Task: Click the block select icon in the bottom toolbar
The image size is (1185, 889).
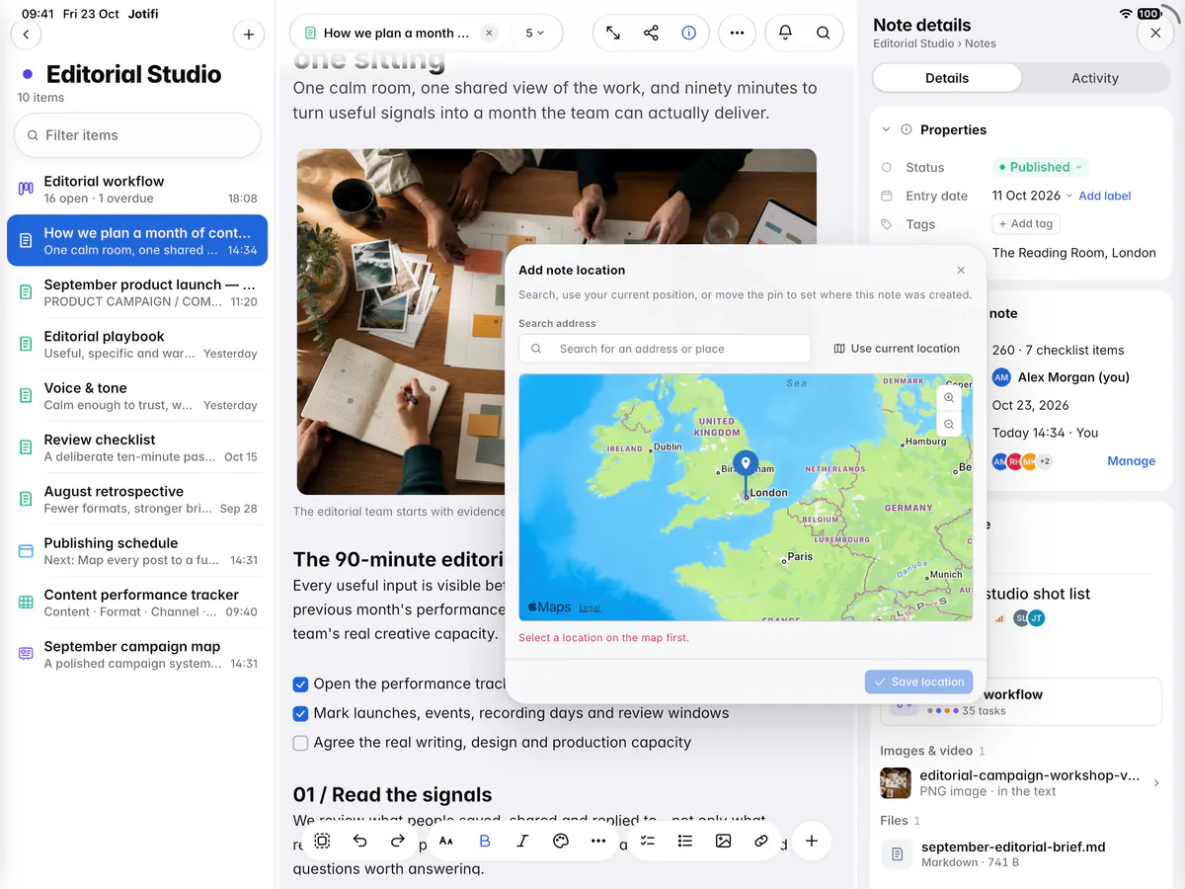Action: 322,841
